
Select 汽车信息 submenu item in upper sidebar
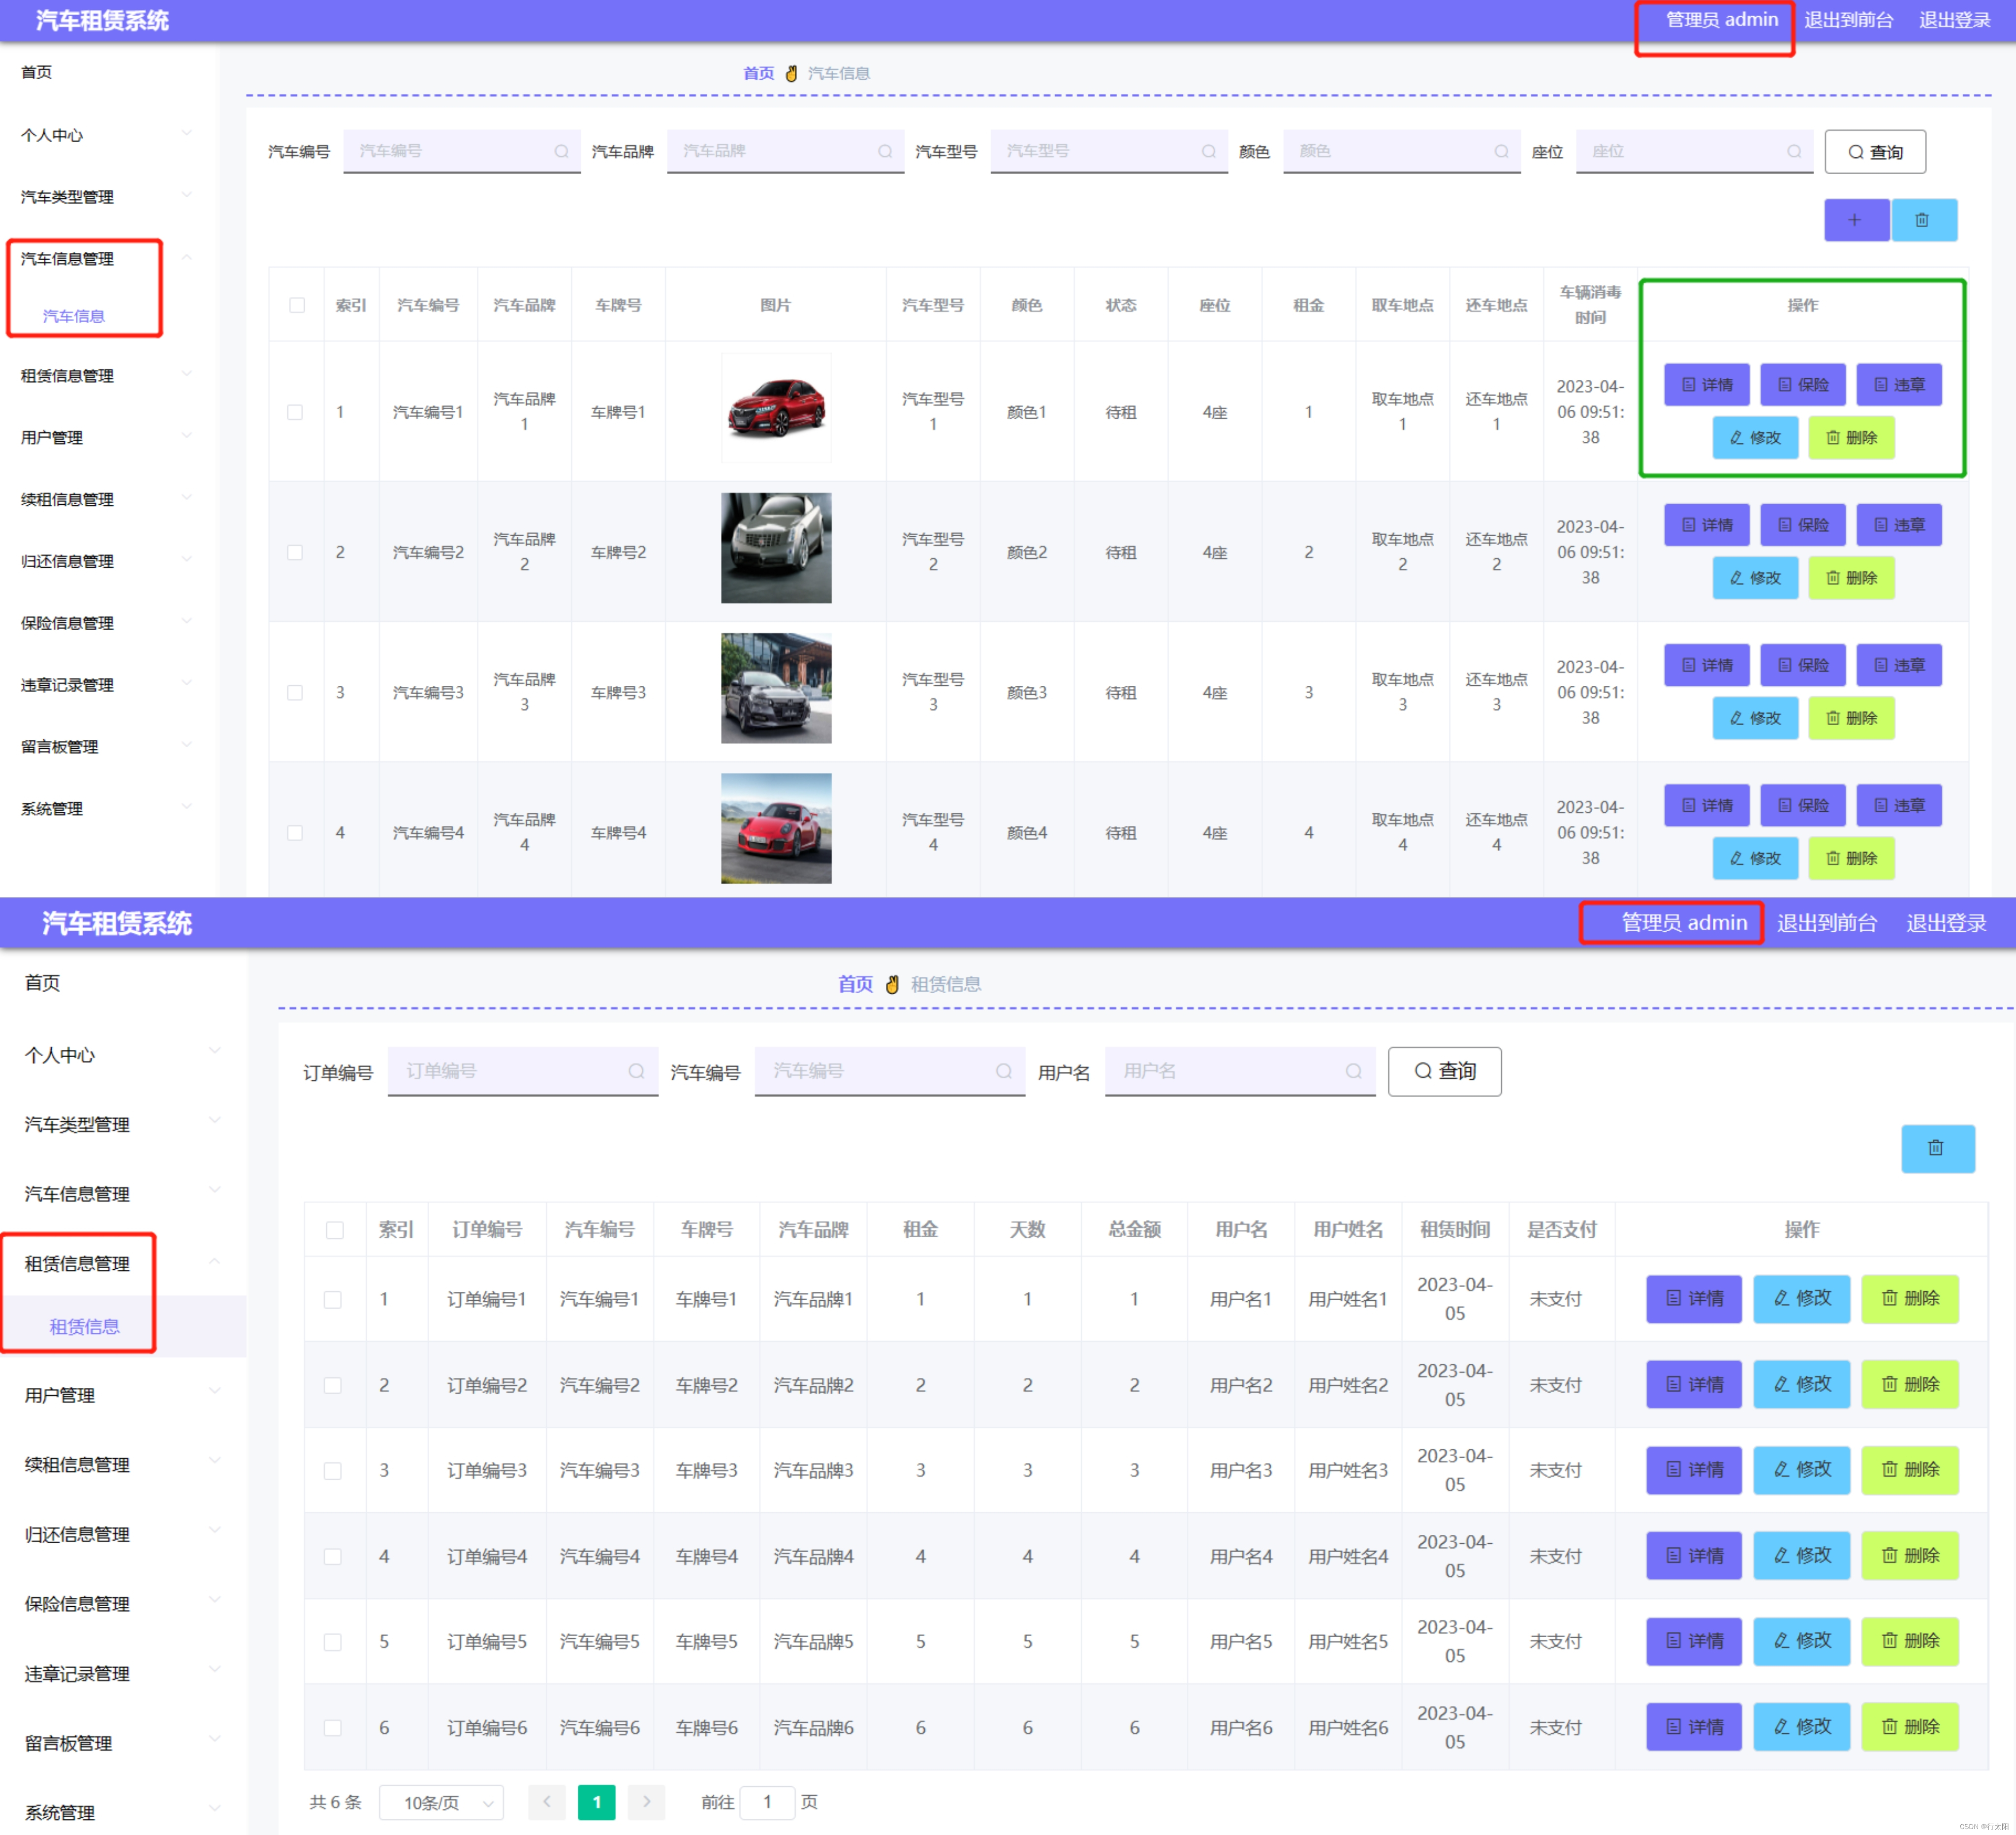pos(73,316)
